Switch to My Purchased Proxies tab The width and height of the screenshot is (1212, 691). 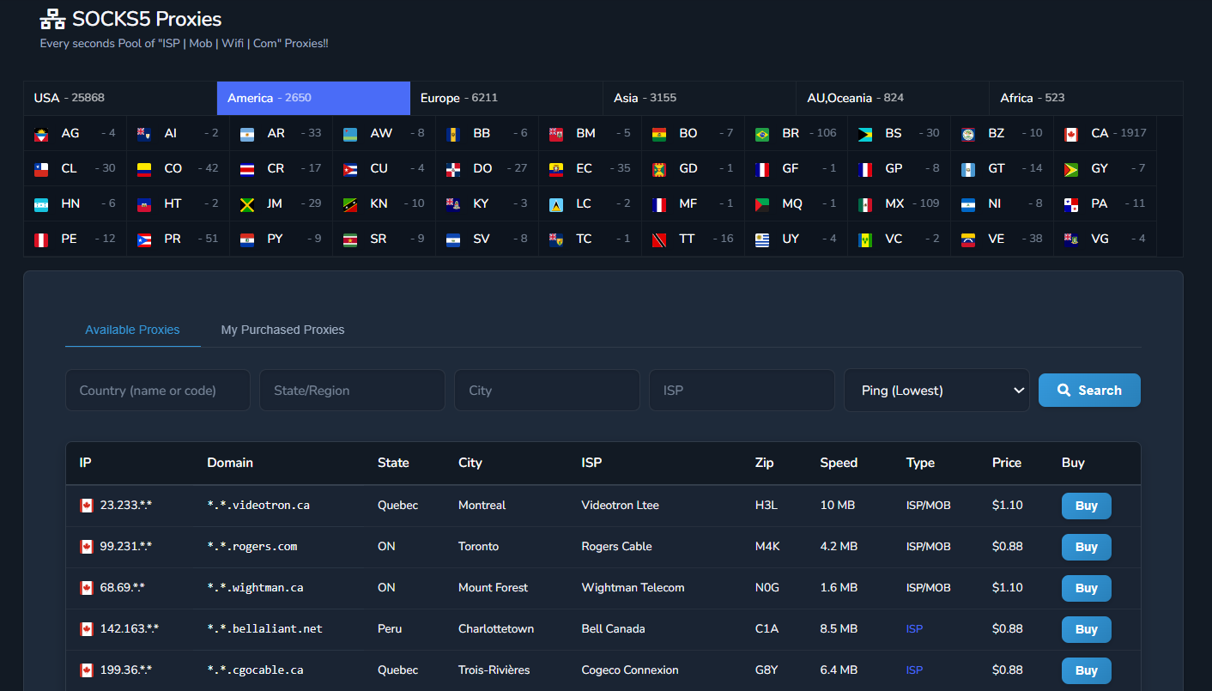point(282,330)
